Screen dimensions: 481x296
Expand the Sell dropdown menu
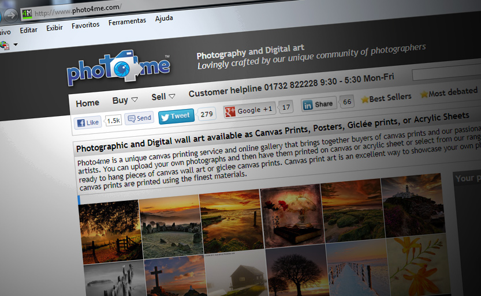tap(163, 97)
